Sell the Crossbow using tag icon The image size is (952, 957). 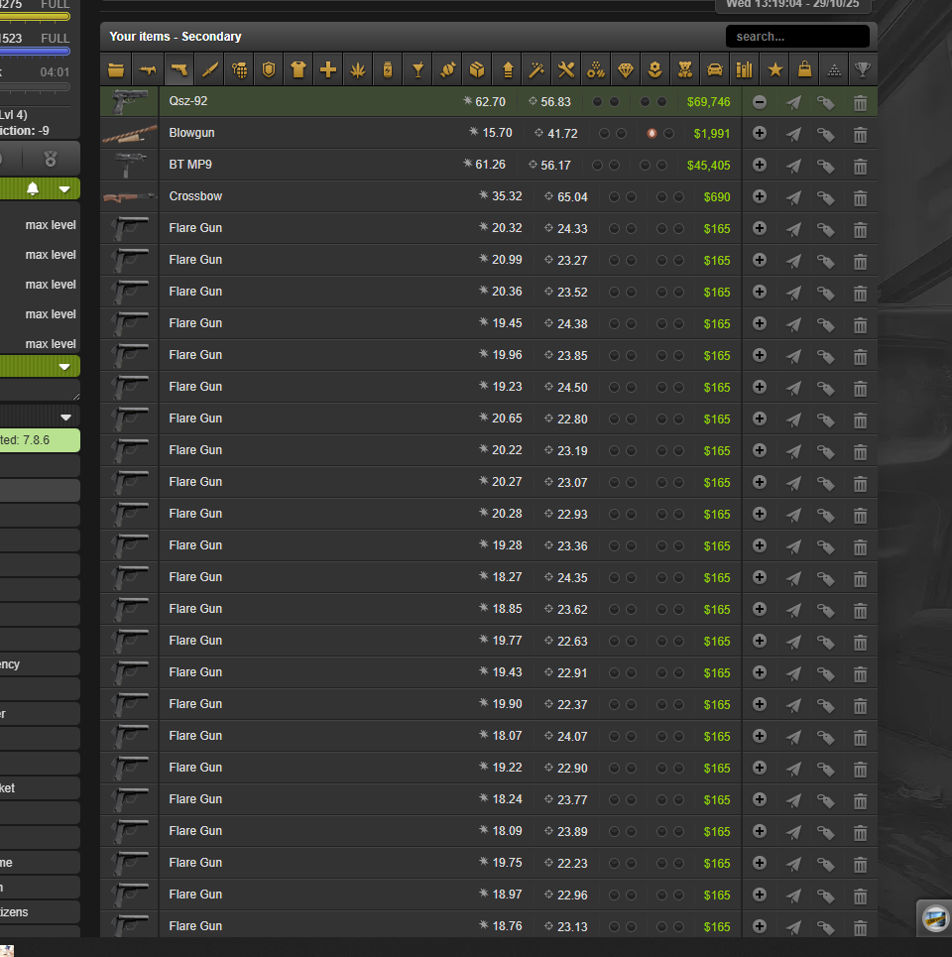click(826, 197)
